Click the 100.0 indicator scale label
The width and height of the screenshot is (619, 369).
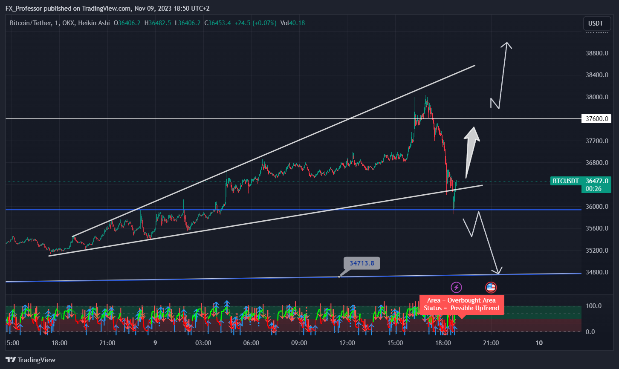tap(594, 306)
